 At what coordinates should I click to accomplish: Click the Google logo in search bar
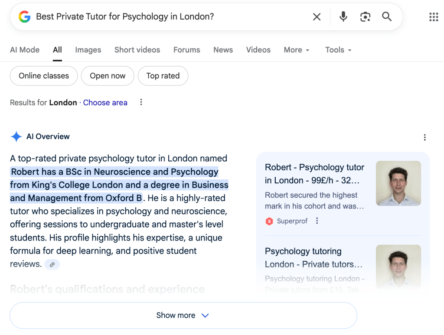[25, 17]
